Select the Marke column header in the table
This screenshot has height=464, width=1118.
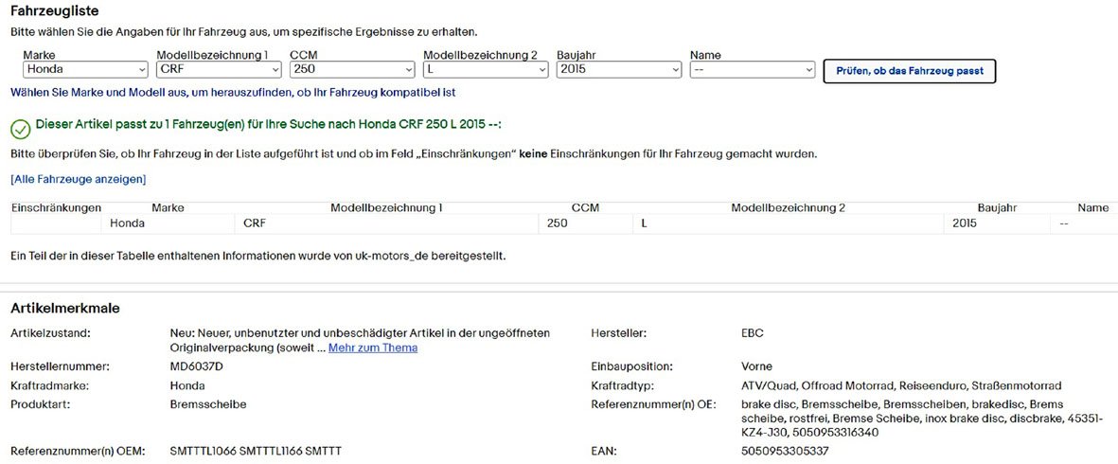(x=168, y=208)
